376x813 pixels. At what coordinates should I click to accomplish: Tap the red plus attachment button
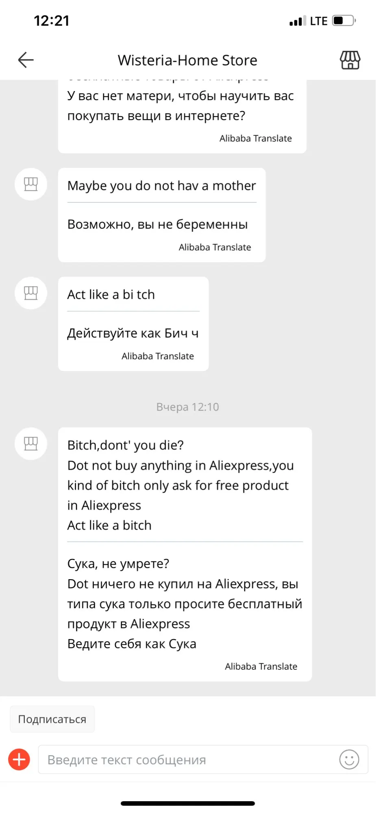19,759
